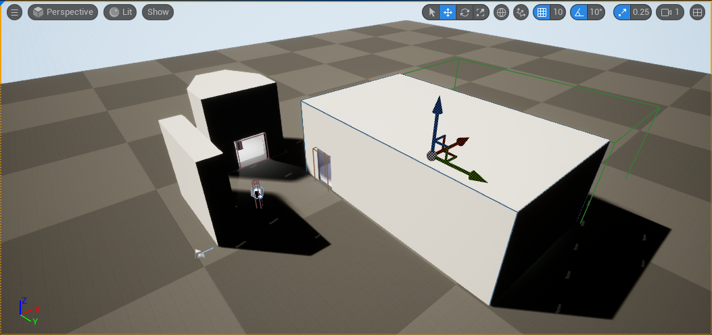Click the Lit view mode button

coord(120,12)
